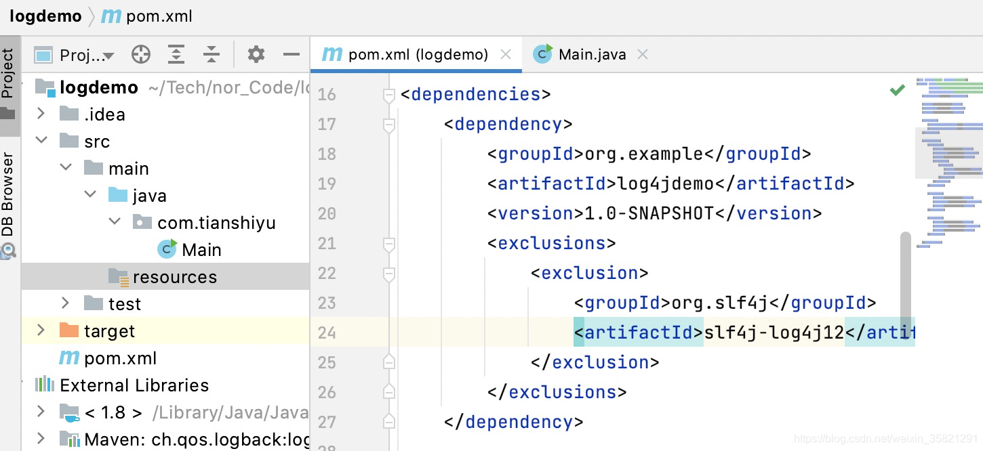
Task: Click line number 18 in the gutter
Action: point(327,154)
